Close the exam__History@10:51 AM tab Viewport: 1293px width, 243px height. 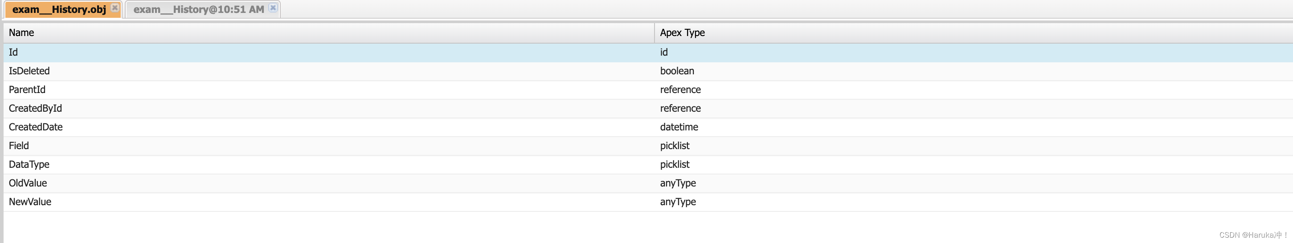(x=273, y=8)
